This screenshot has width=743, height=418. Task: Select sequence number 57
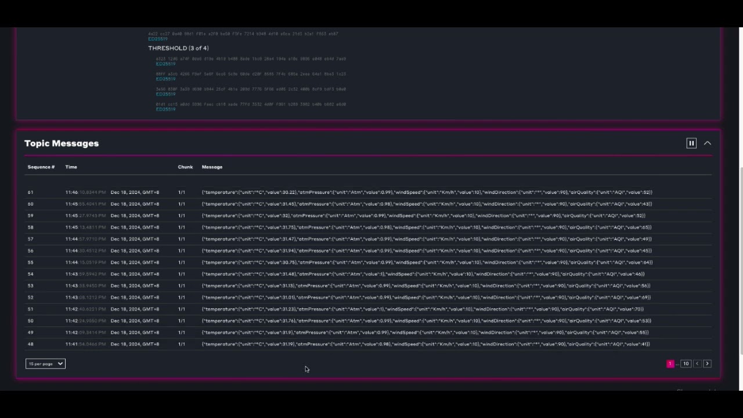pos(30,239)
